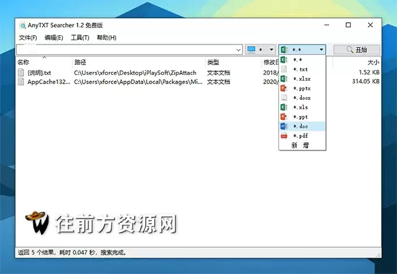The image size is (397, 274).
Task: Click the monitor icon in drive selector
Action: point(252,50)
